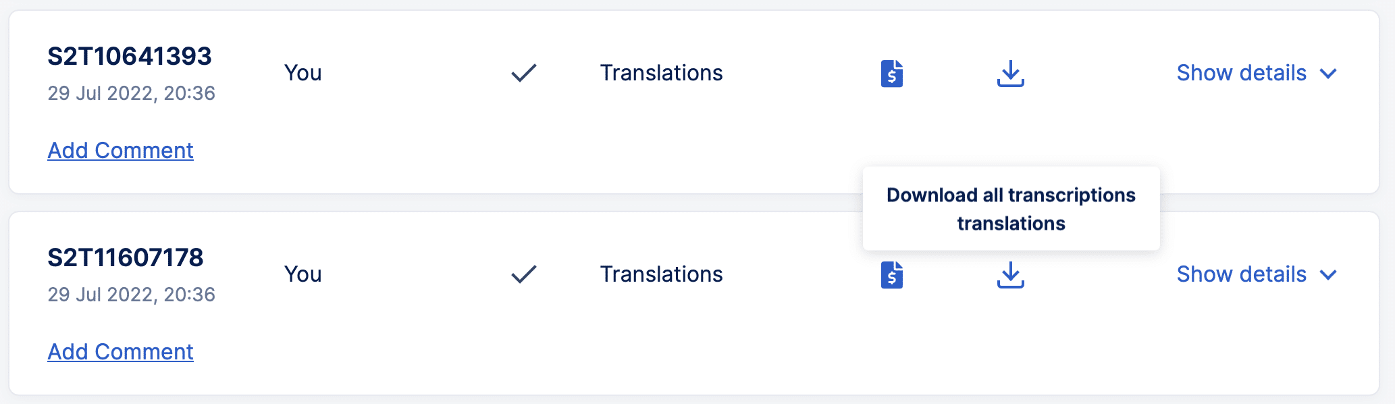Click the date 29 Jul 2022 under S2T10641393

pos(131,93)
